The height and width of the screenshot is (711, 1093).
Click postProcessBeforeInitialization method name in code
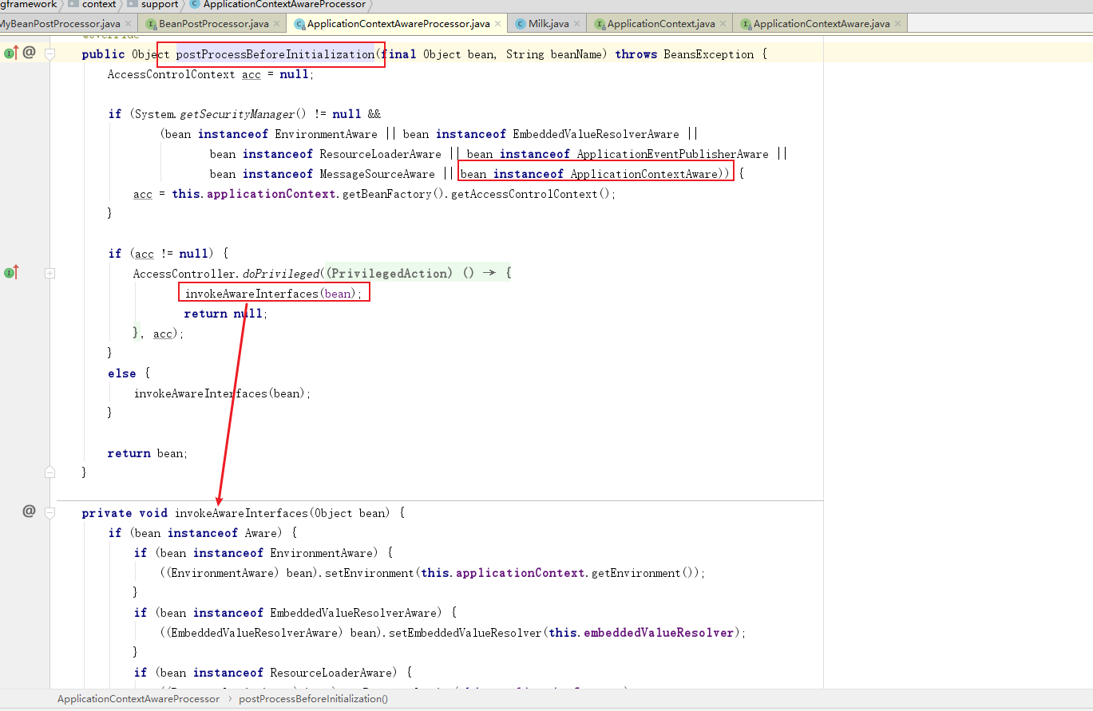coord(275,54)
